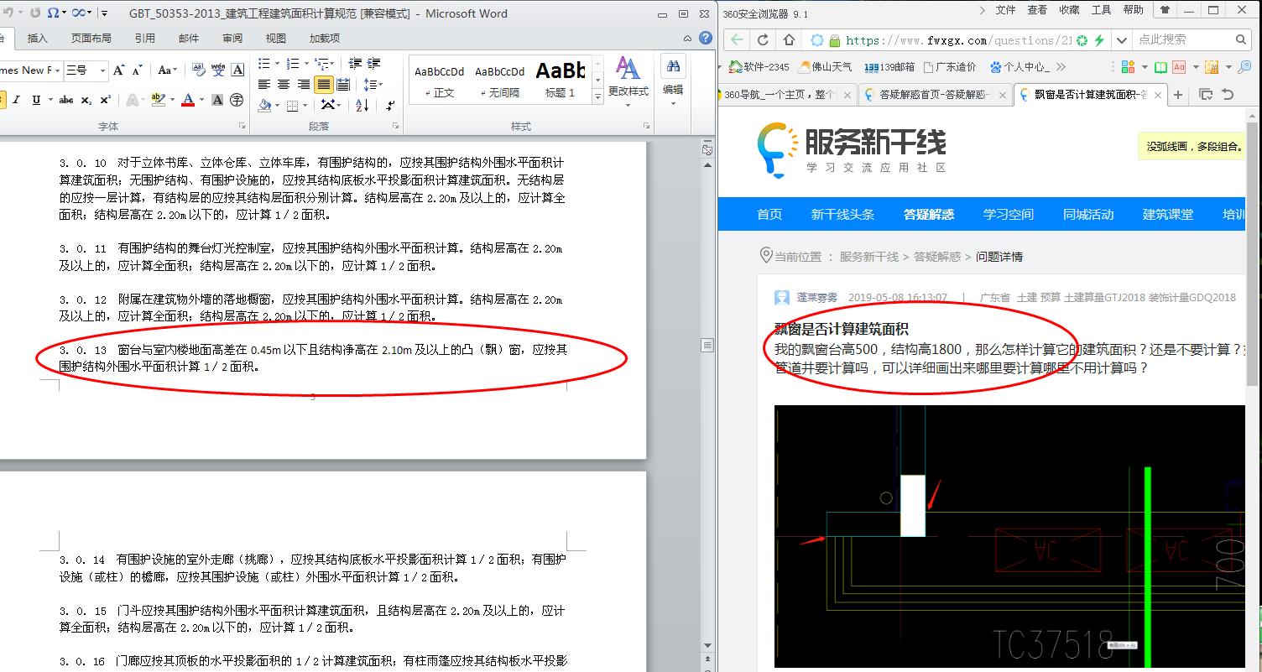Toggle strikethrough formatting in Word

[66, 100]
